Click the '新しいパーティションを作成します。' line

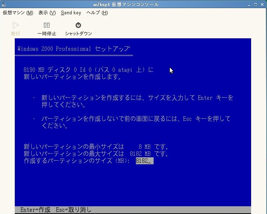[x=72, y=77]
